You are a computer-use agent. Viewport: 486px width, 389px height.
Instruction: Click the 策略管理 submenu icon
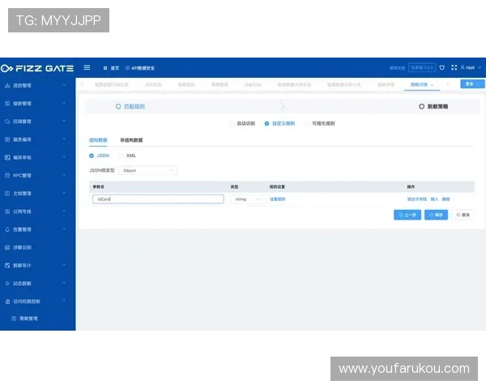(14, 318)
